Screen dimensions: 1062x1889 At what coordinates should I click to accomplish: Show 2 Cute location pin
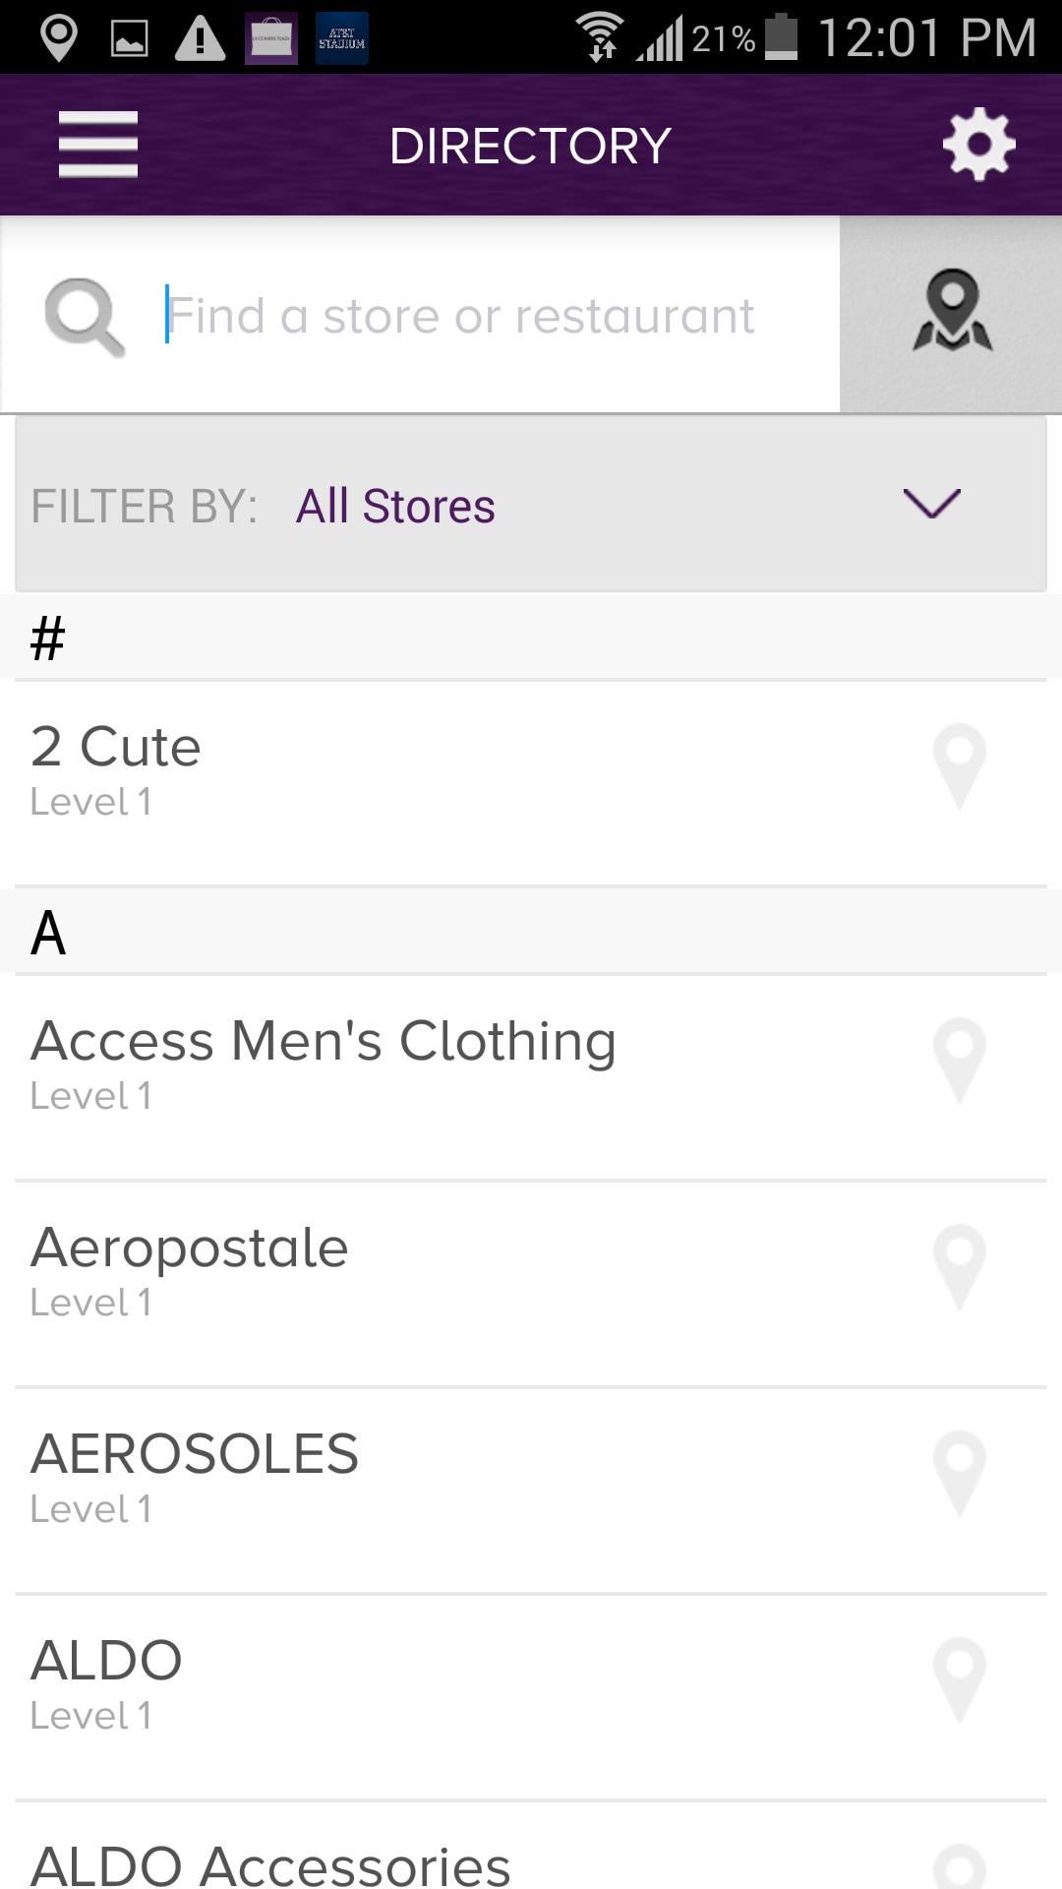pyautogui.click(x=959, y=765)
